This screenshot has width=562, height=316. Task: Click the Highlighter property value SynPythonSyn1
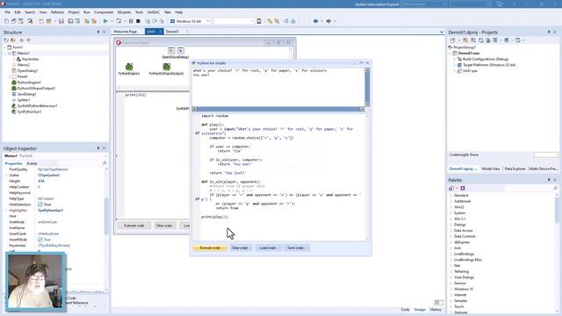[x=51, y=211]
